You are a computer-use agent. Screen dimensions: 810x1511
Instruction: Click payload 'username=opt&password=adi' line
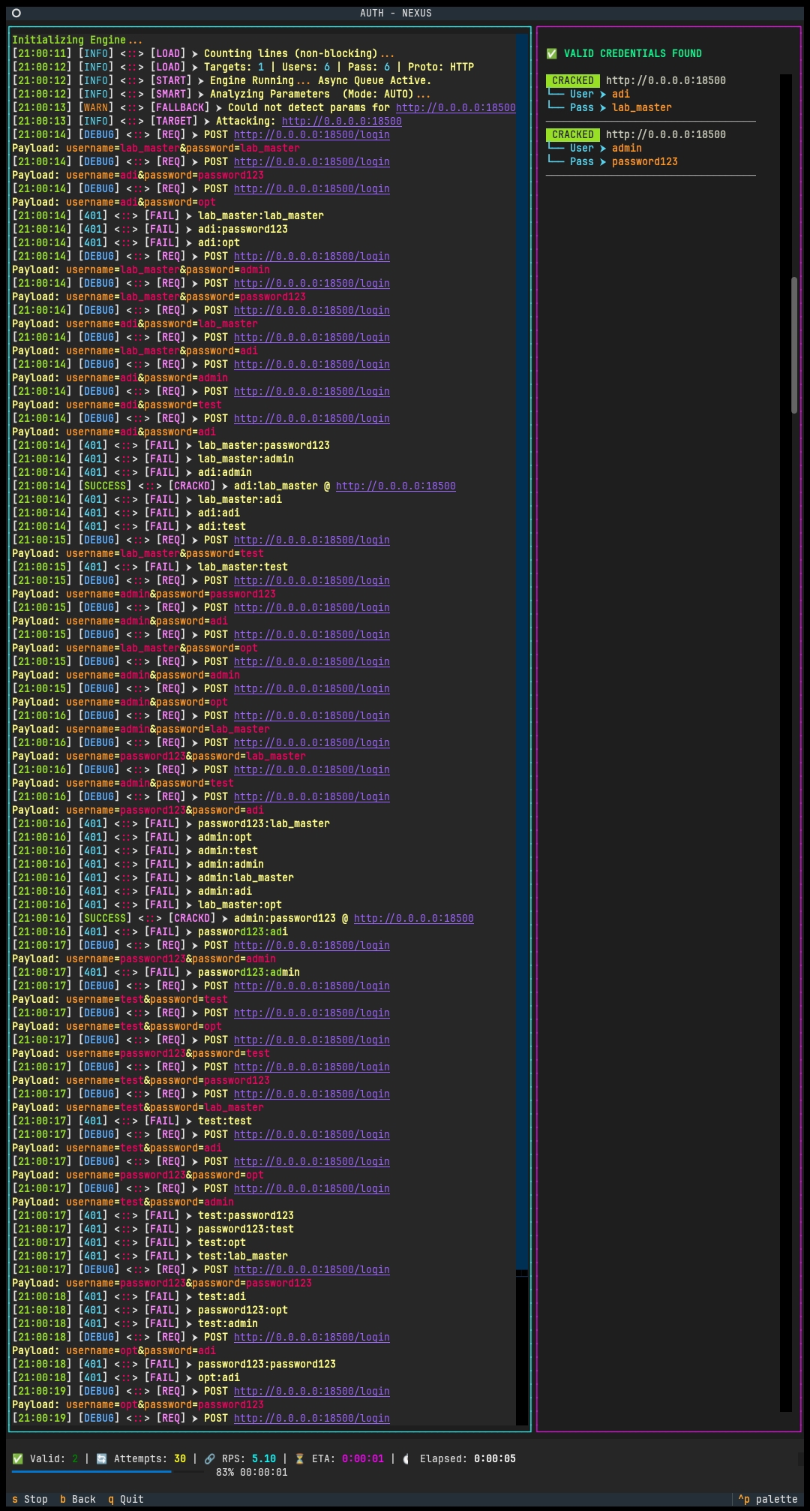114,1350
